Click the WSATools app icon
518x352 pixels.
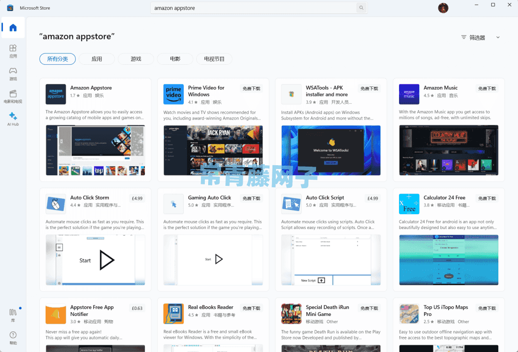point(292,94)
